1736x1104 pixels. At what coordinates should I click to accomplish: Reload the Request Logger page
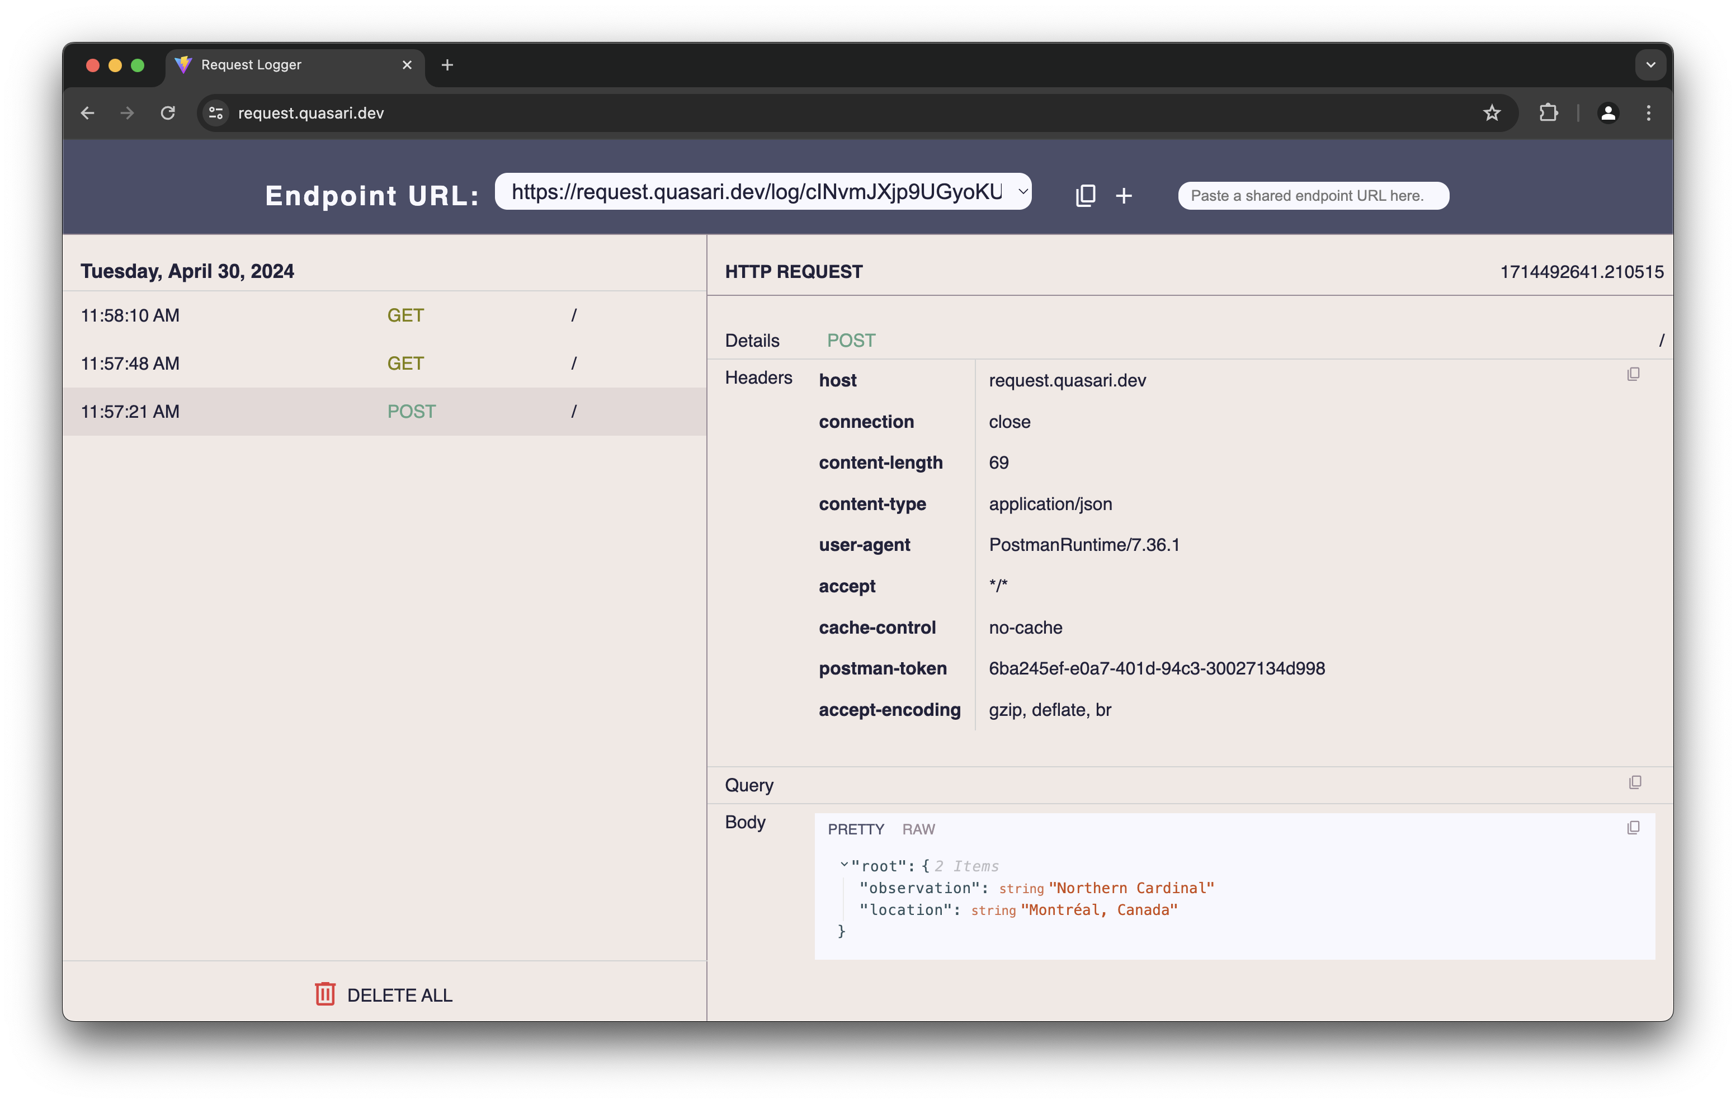pos(168,113)
